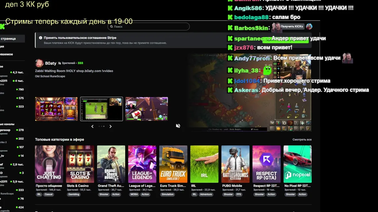Select Action tag under League of Legends
The height and width of the screenshot is (212, 378).
[145, 194]
